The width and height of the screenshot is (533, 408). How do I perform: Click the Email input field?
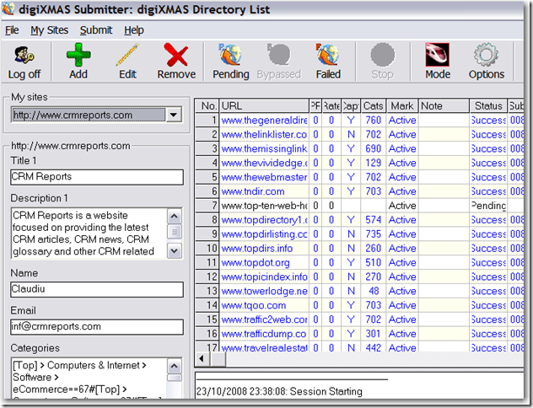click(97, 327)
